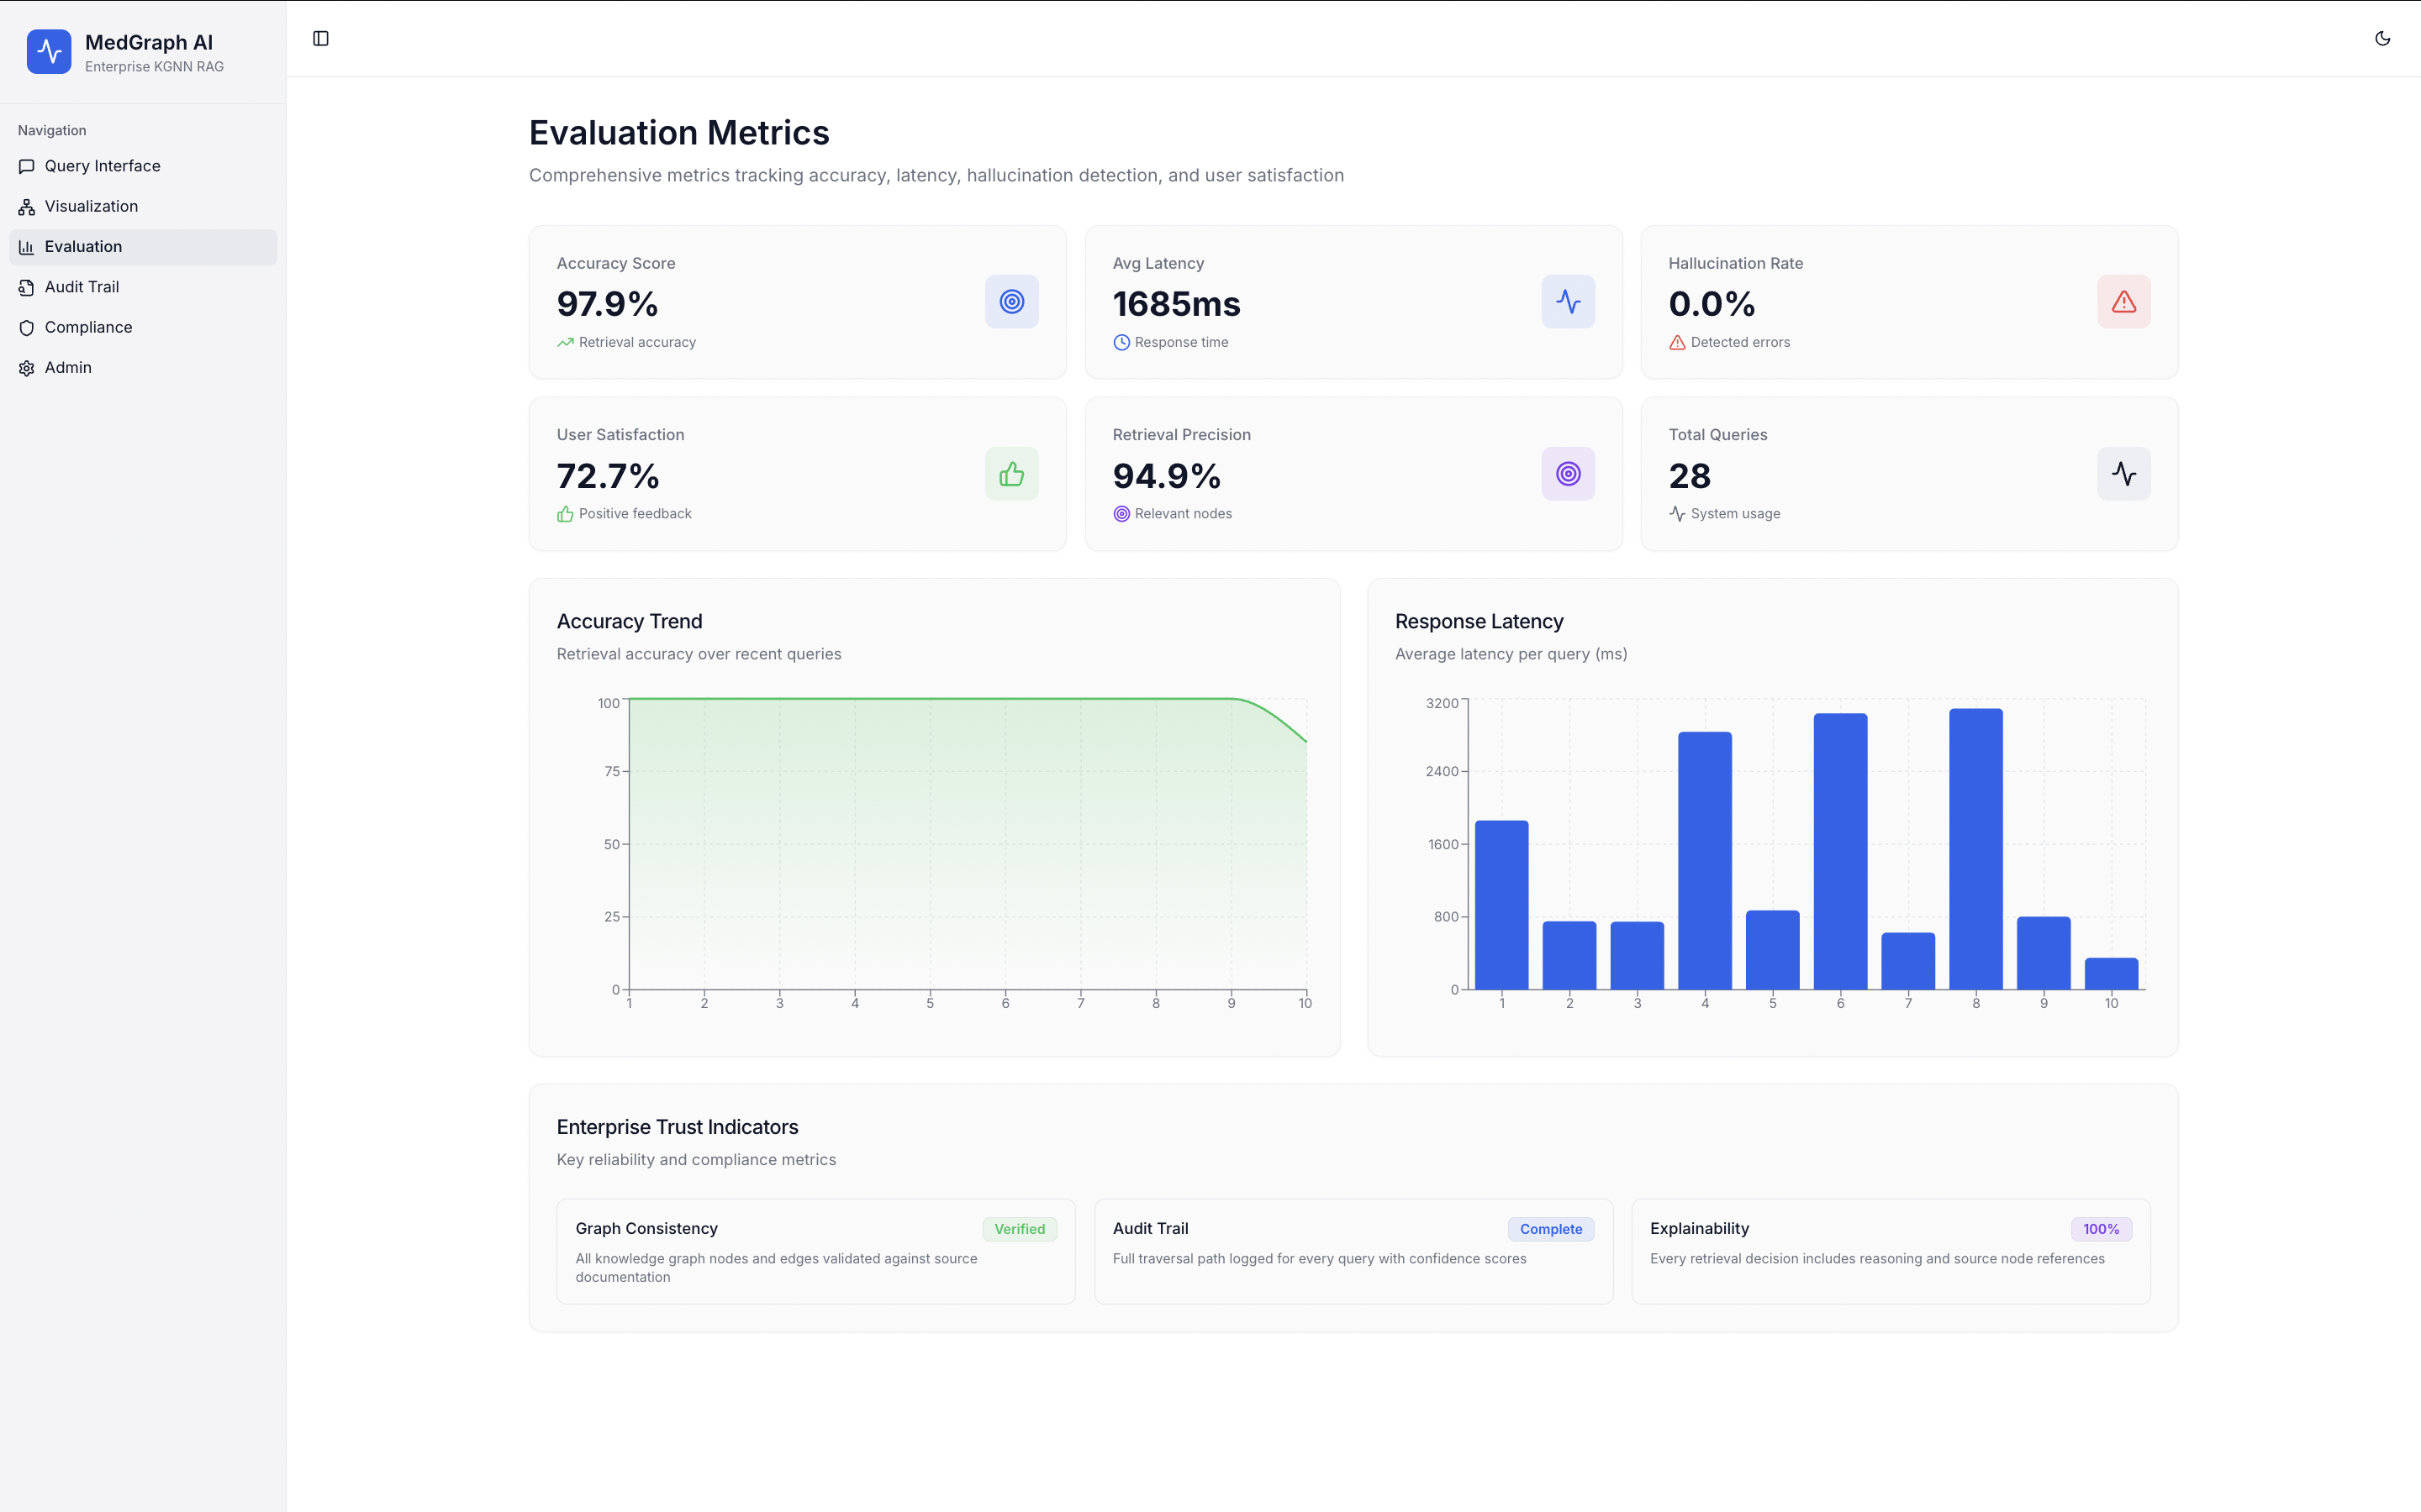
Task: Click the tallest bar for query 8
Action: click(x=1975, y=850)
